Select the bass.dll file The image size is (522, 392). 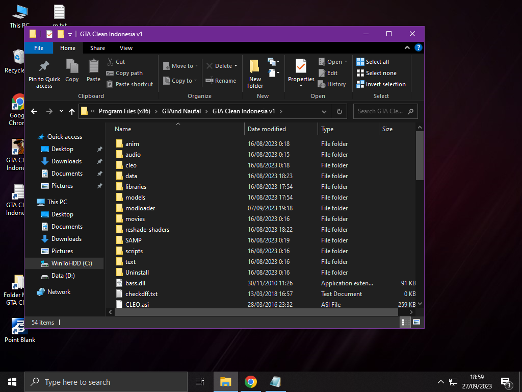coord(135,283)
